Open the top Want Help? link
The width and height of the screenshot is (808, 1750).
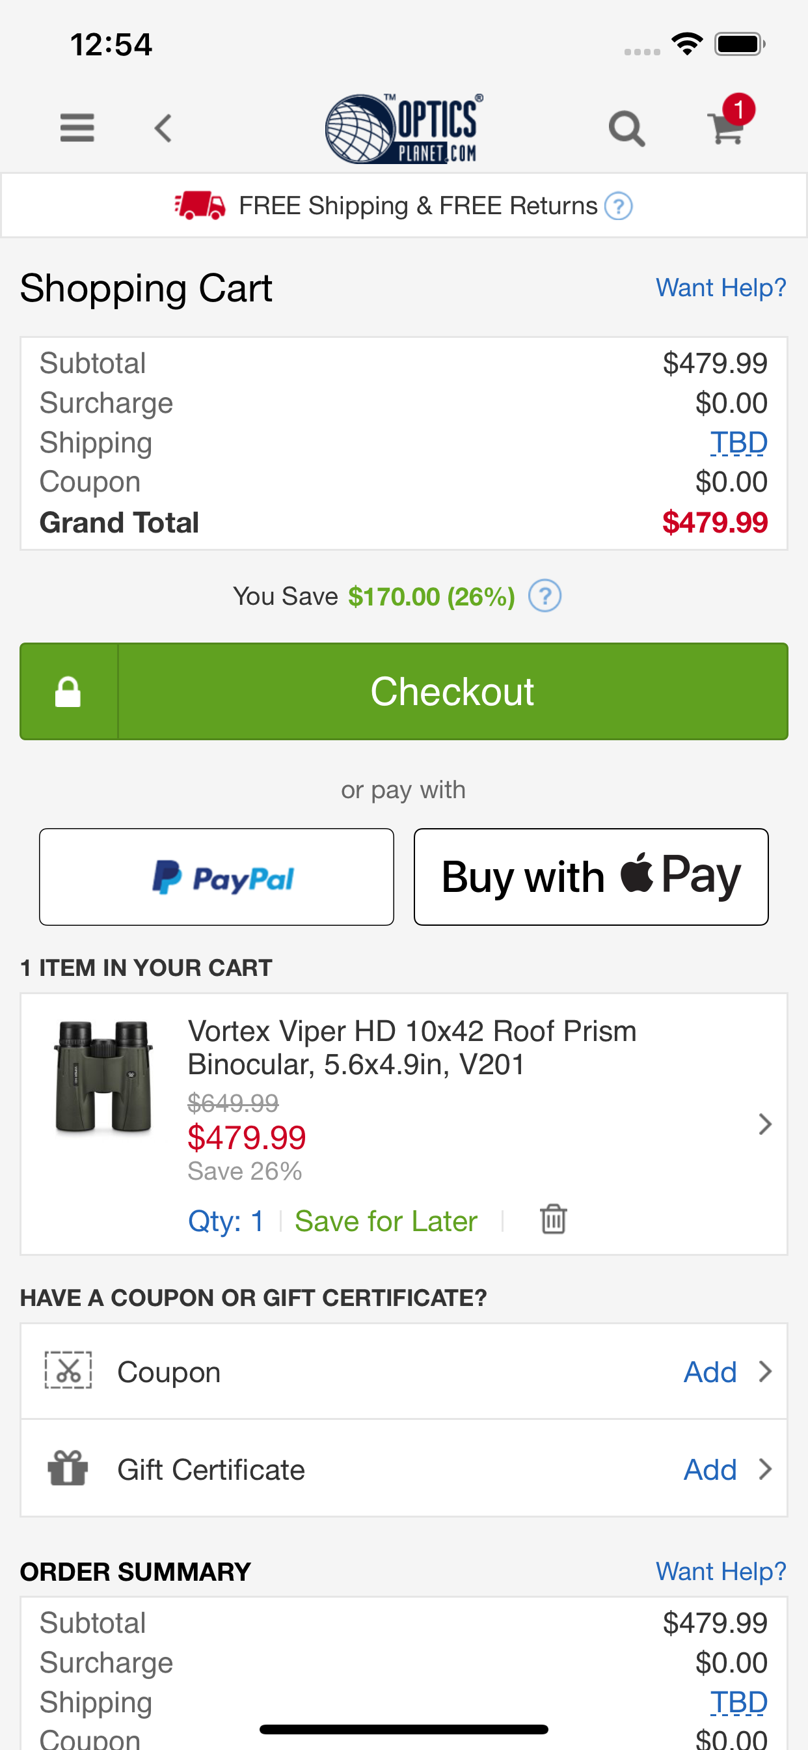pyautogui.click(x=720, y=287)
